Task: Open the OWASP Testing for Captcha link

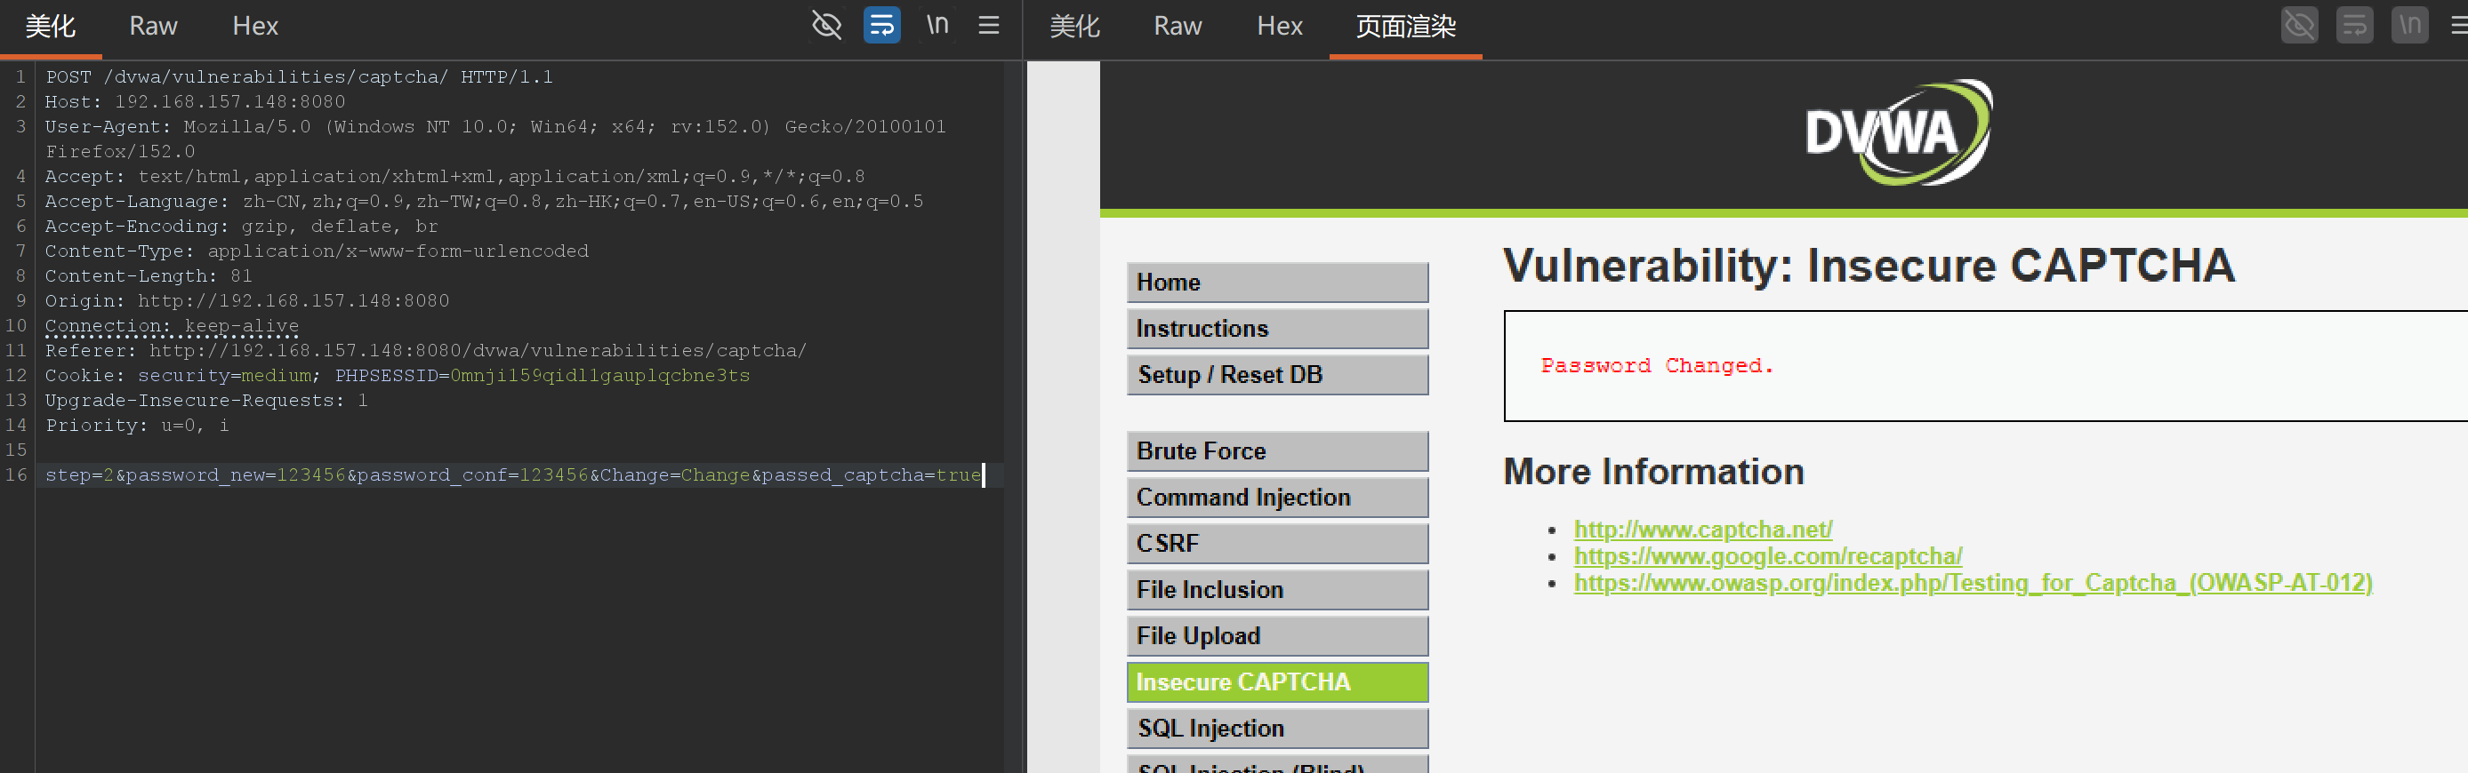Action: pos(1973,583)
